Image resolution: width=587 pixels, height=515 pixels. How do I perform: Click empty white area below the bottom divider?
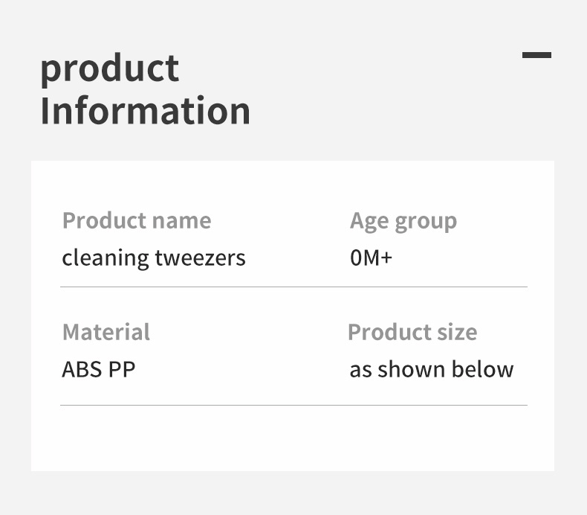tap(293, 439)
